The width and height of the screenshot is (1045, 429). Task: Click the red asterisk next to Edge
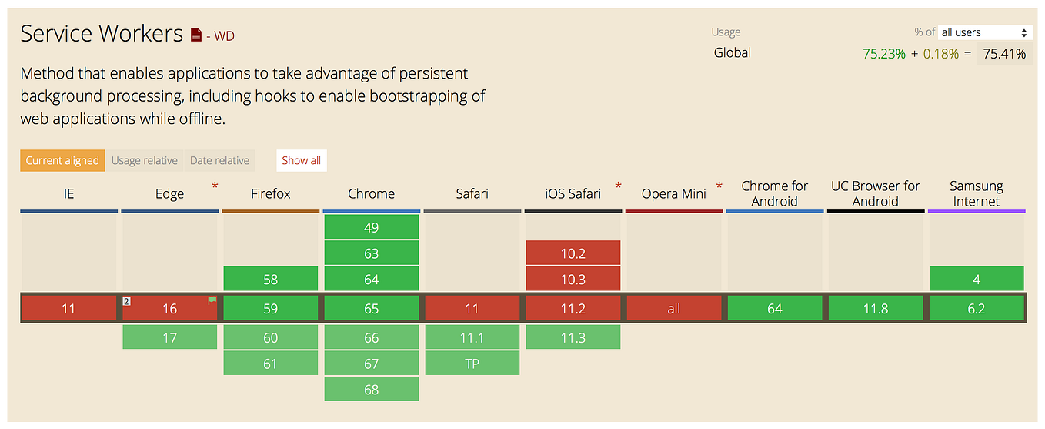point(215,187)
